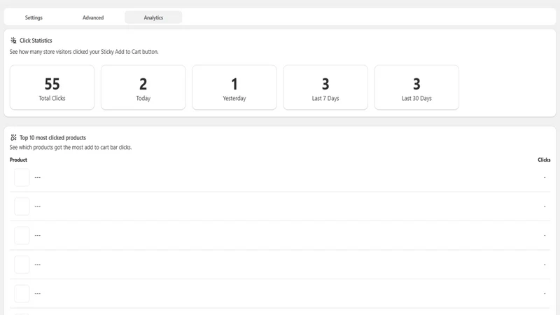This screenshot has height=315, width=560.
Task: Open the Settings tab
Action: click(34, 17)
